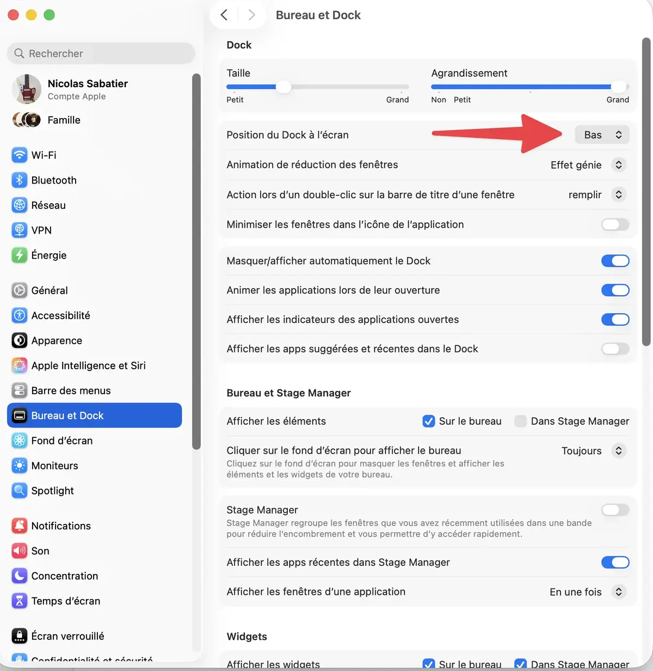653x671 pixels.
Task: Open the Famille account settings
Action: click(x=64, y=120)
